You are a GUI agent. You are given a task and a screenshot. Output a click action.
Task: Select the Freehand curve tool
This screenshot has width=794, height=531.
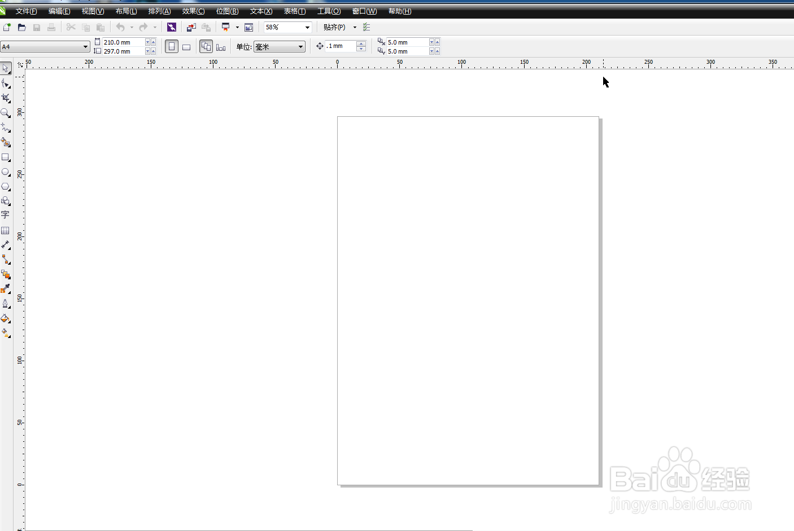(x=6, y=128)
